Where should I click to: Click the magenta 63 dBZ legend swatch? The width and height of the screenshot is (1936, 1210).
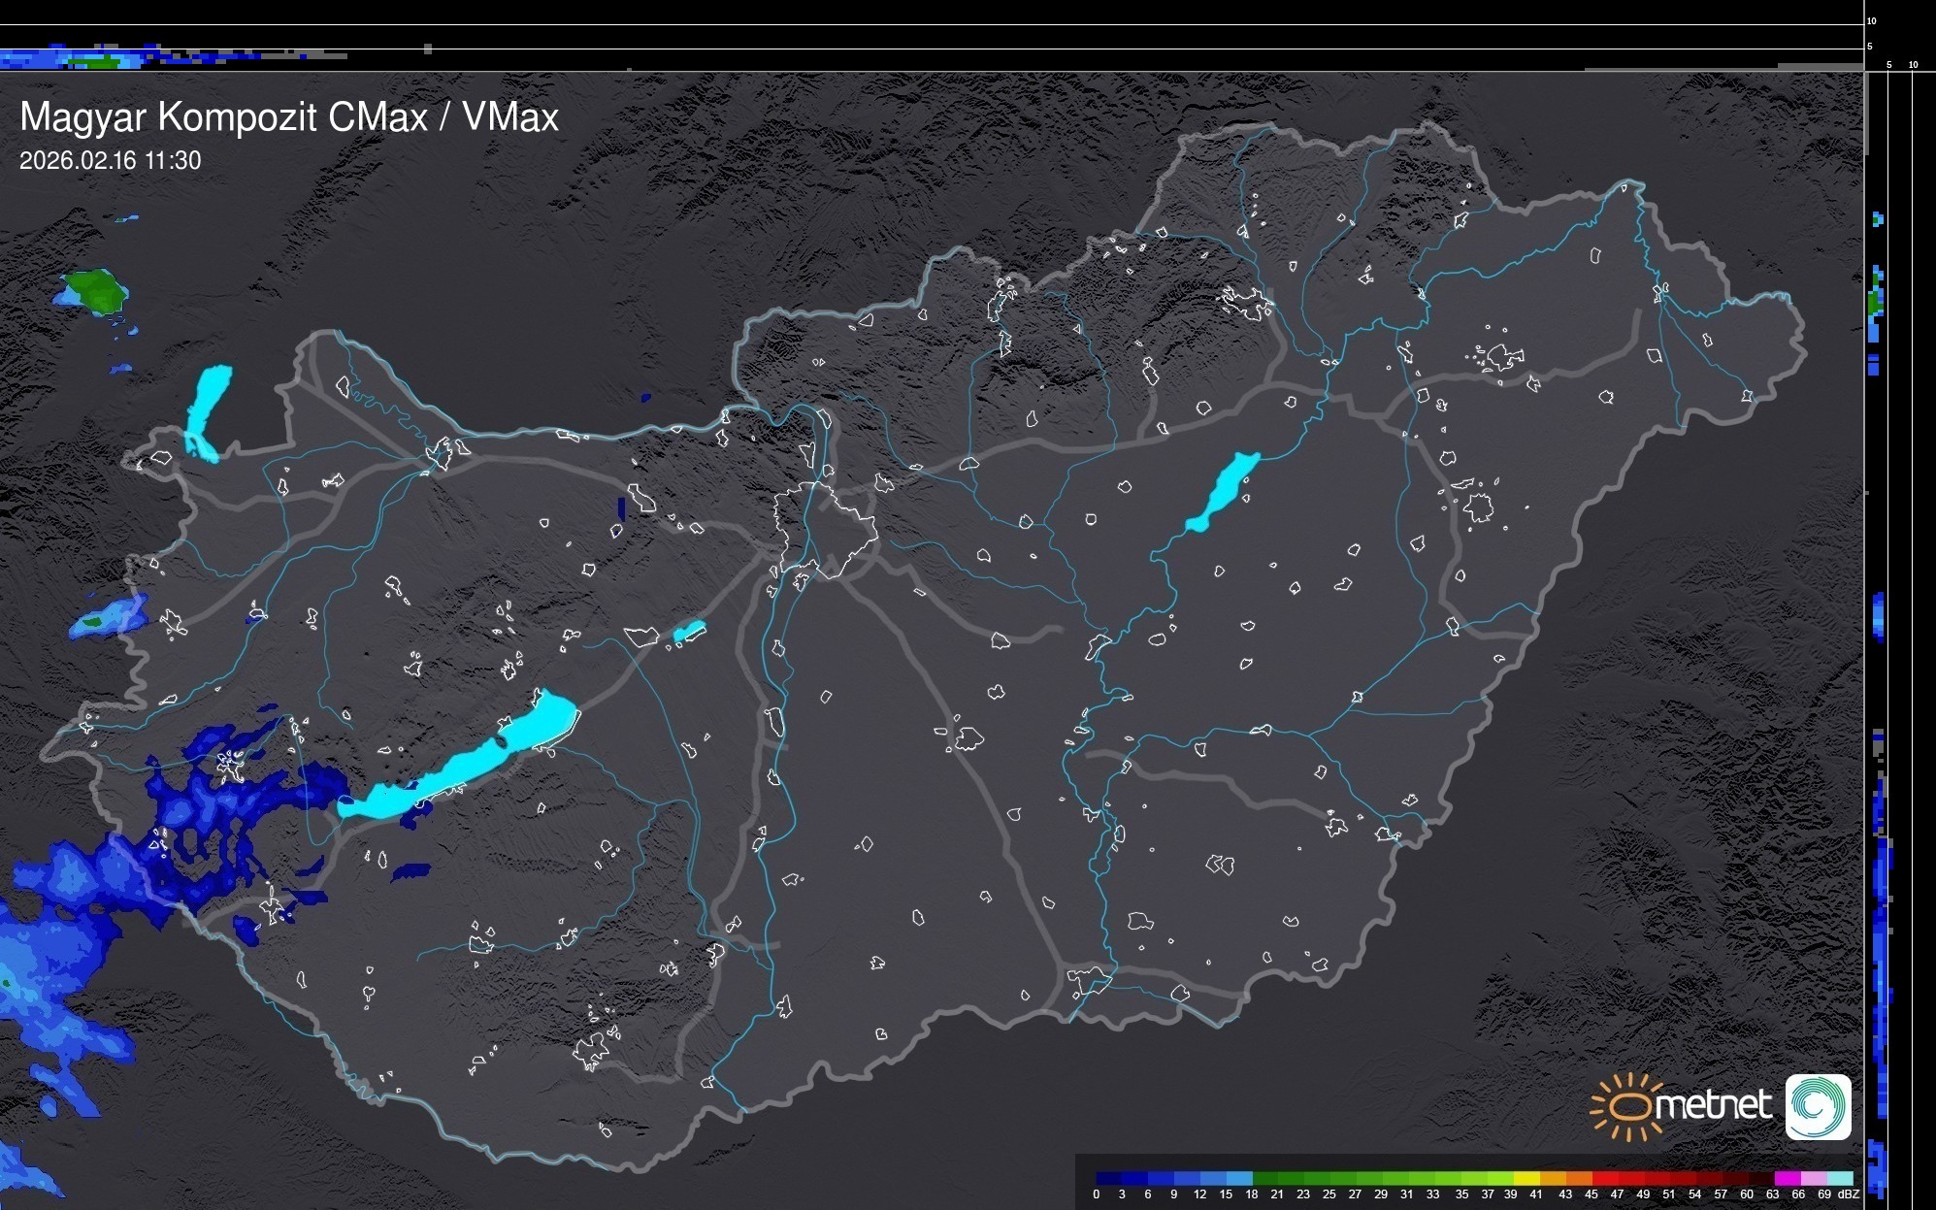tap(1786, 1178)
